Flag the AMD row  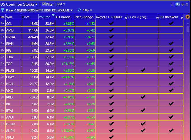click(x=2, y=30)
